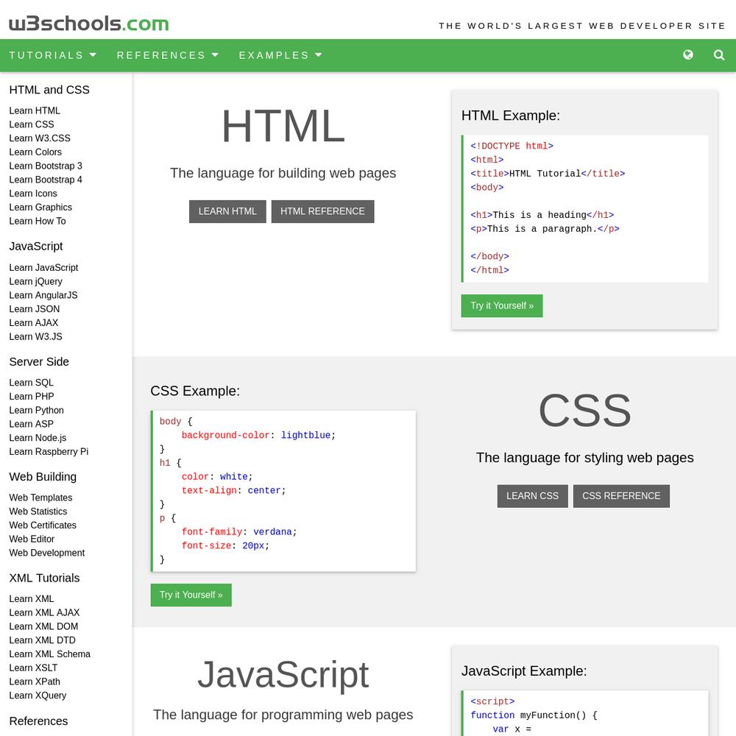Expand the Tutorials dropdown menu

click(52, 55)
